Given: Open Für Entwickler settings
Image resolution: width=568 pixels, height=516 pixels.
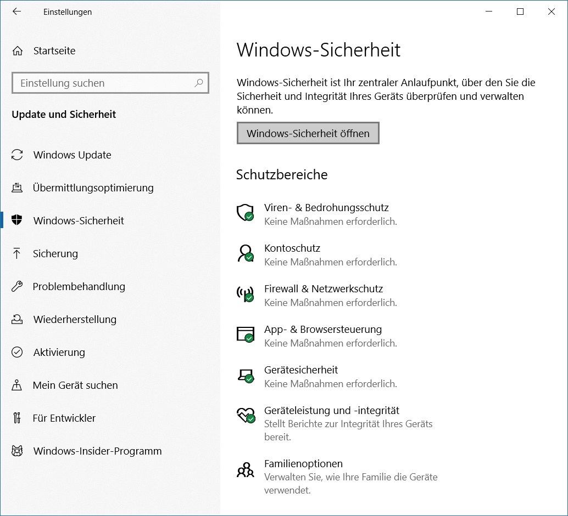Looking at the screenshot, I should (64, 418).
